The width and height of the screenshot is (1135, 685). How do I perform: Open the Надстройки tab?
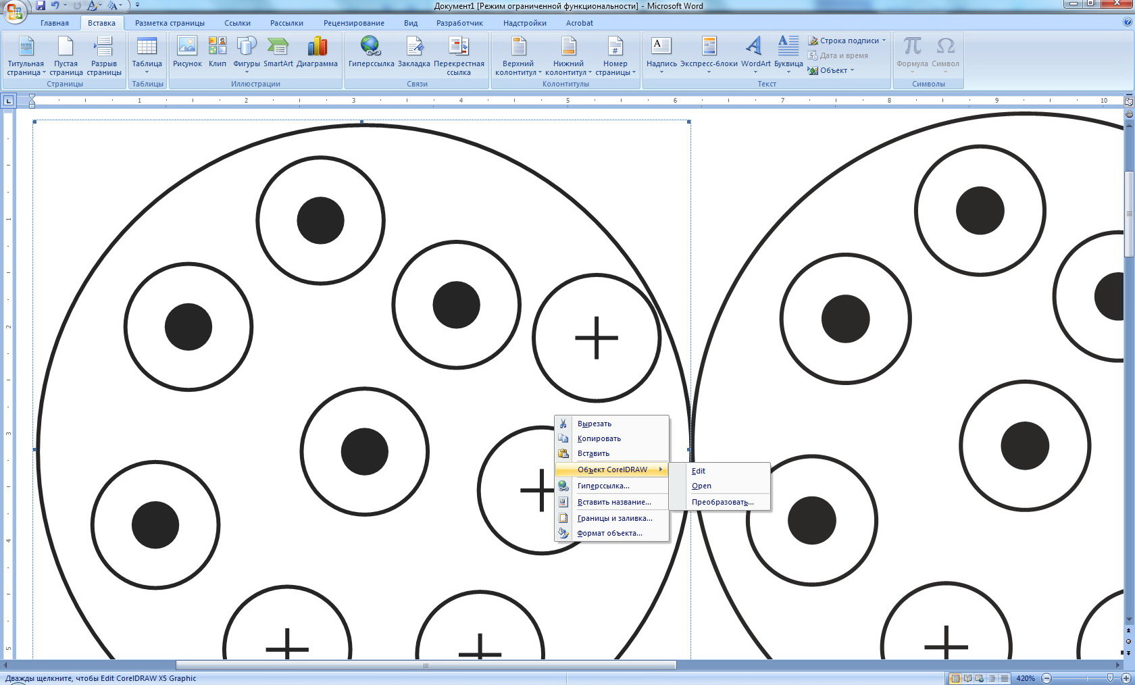525,23
